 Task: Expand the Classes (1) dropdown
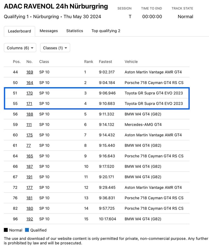55,48
